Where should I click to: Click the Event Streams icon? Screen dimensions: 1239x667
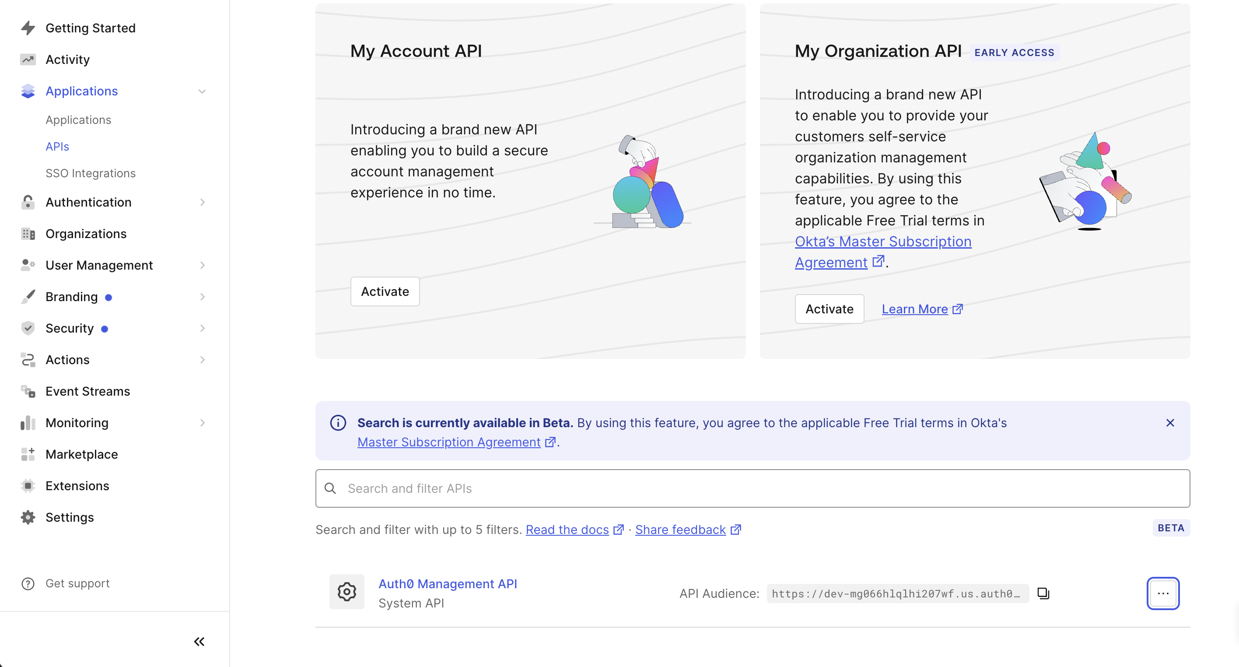(28, 391)
